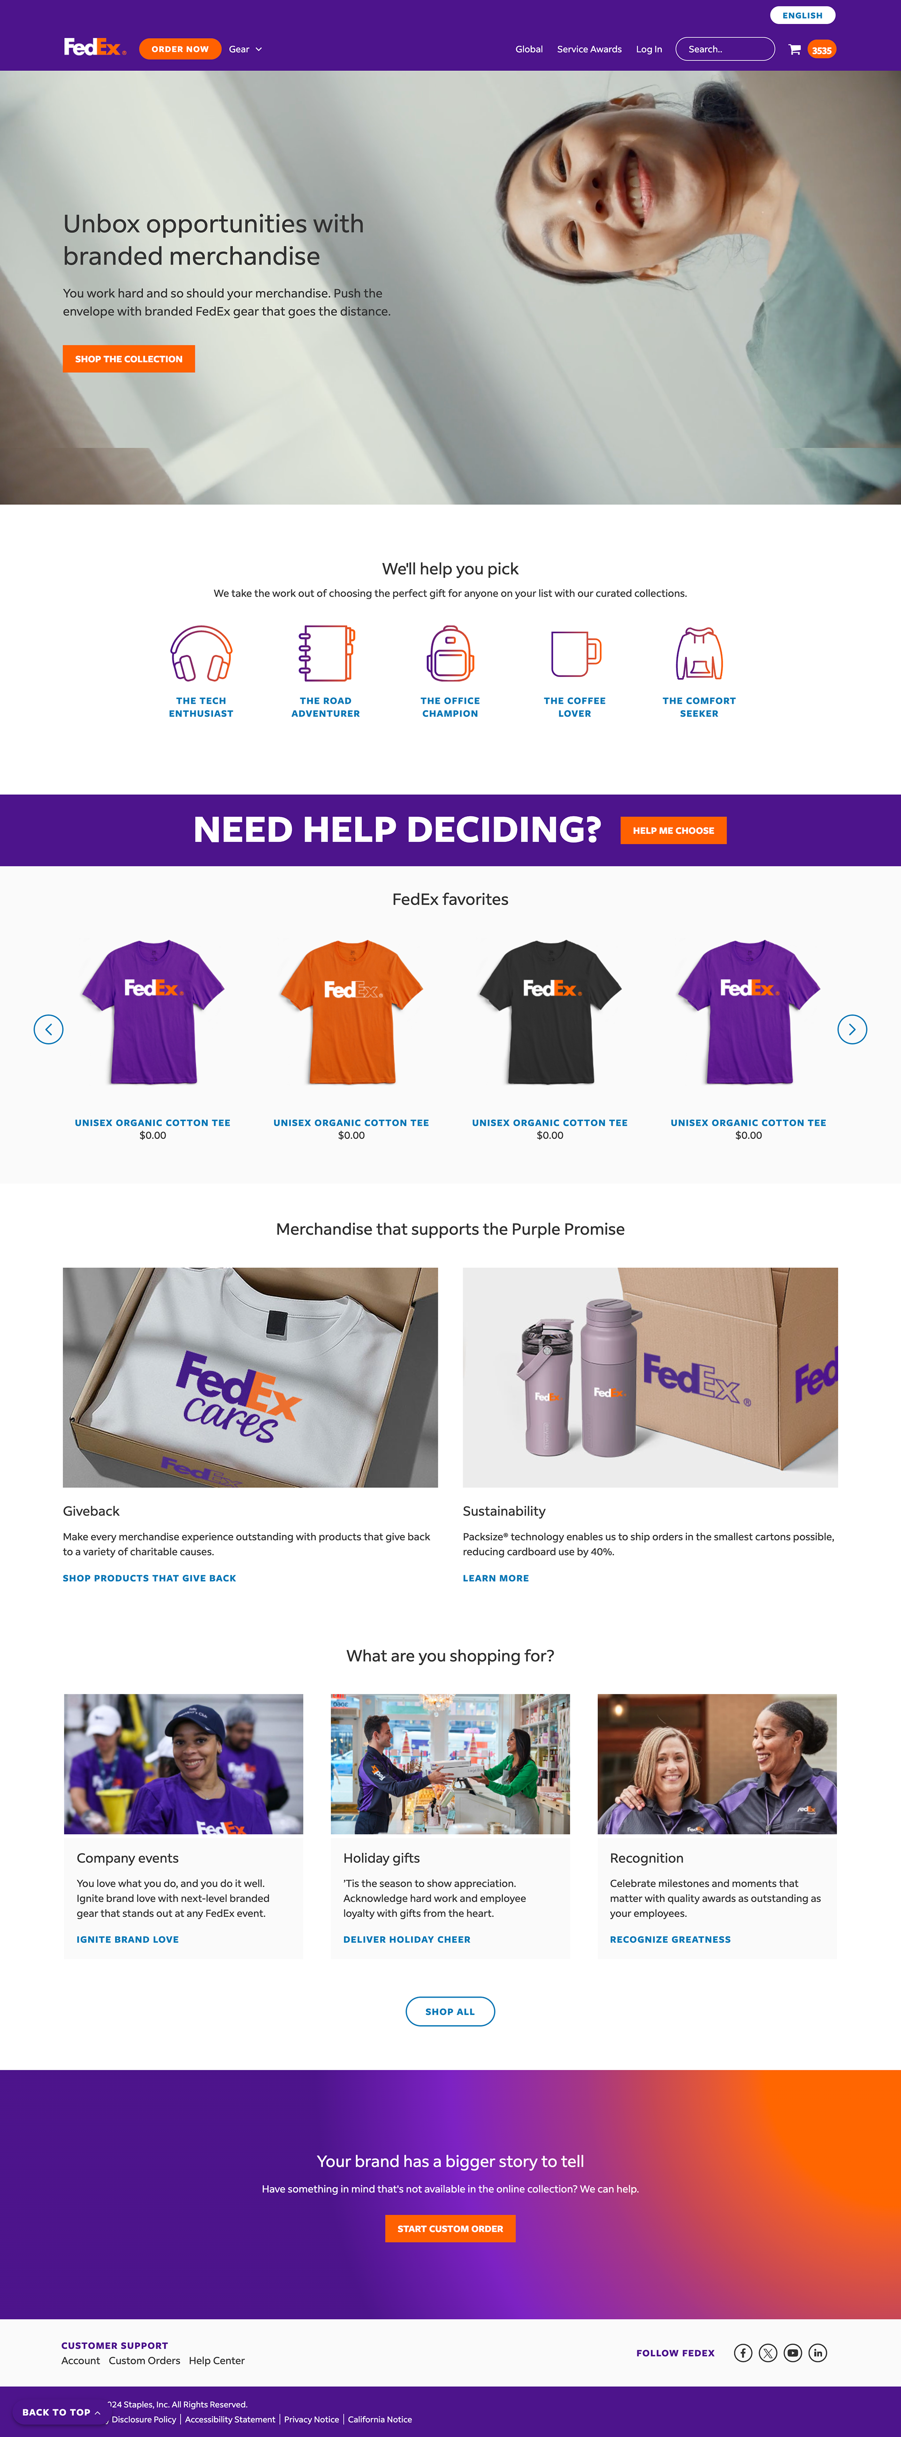Open the orange Unisex Organic Cotton Tee thumbnail
The width and height of the screenshot is (901, 2437).
tap(351, 1012)
